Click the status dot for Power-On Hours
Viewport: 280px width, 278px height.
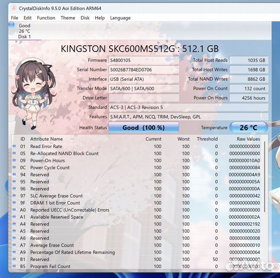coord(14,160)
